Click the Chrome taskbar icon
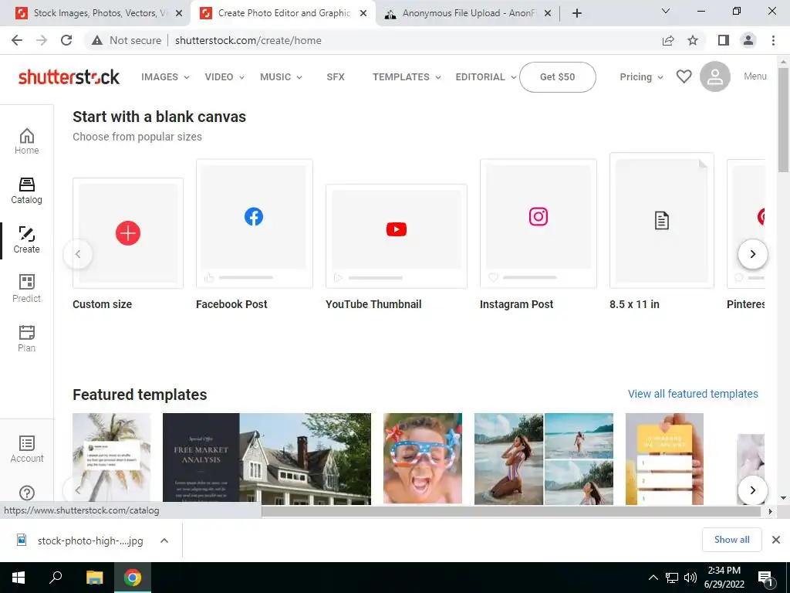Image resolution: width=790 pixels, height=593 pixels. click(x=133, y=578)
